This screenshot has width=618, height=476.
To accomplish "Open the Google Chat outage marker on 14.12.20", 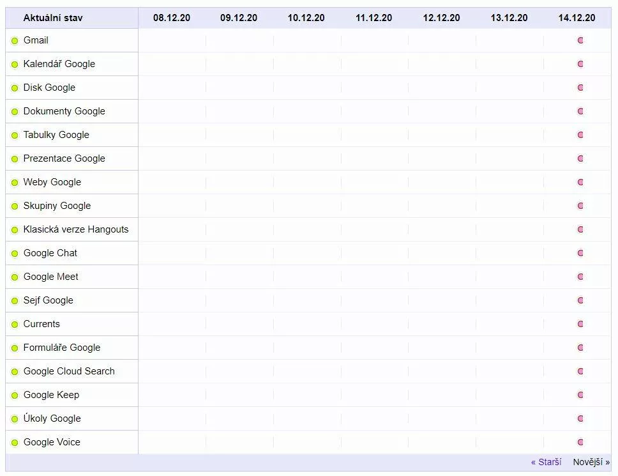I will [x=580, y=253].
